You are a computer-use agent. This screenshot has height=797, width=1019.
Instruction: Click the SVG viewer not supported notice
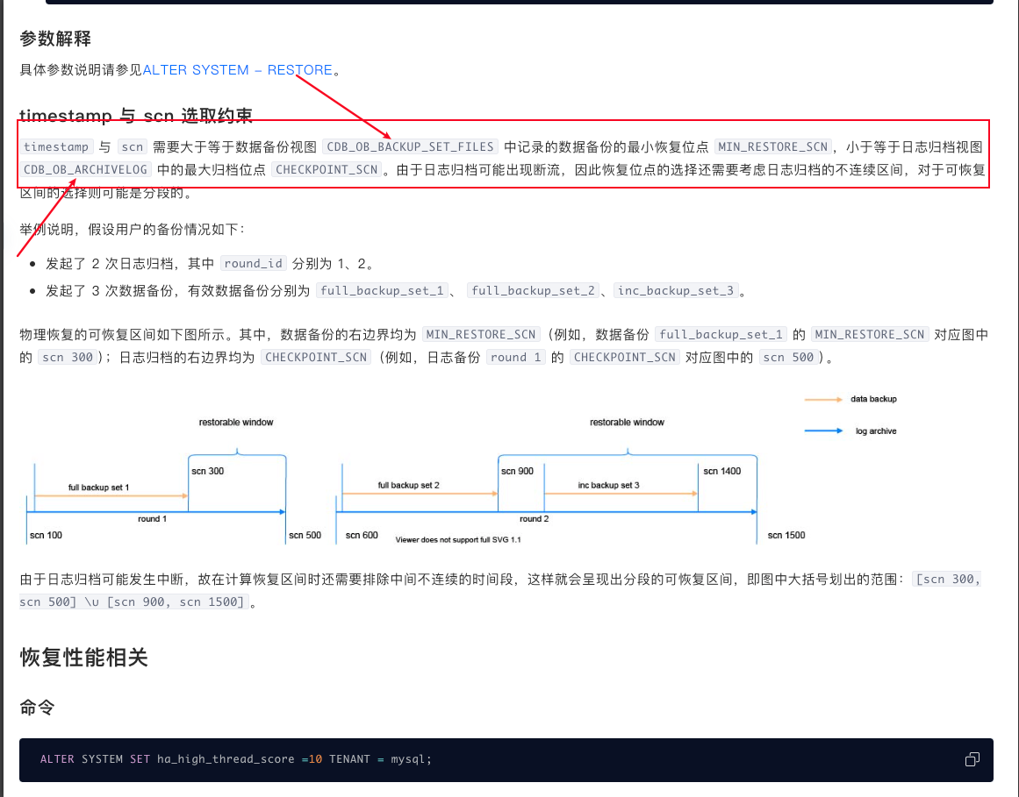458,540
